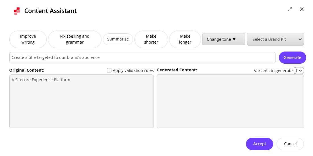Close the Content Assistant dialog
This screenshot has width=313, height=156.
point(302,9)
